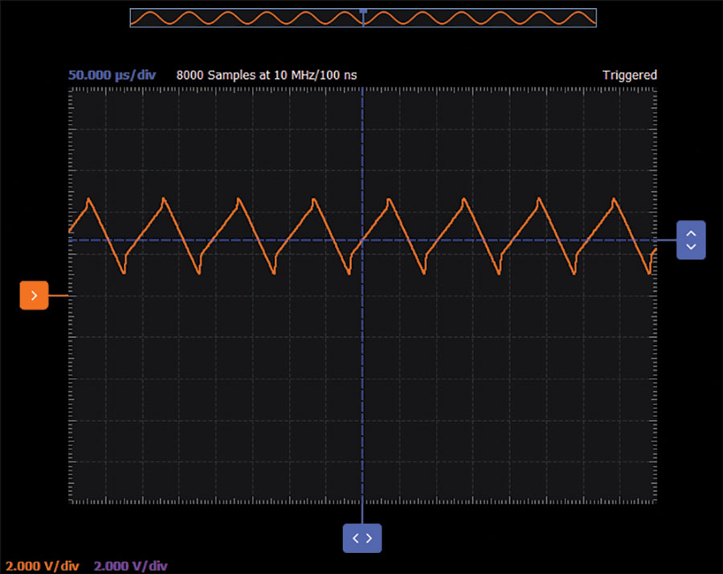
Task: Click the blue horizontal position handle at bottom
Action: [x=362, y=538]
